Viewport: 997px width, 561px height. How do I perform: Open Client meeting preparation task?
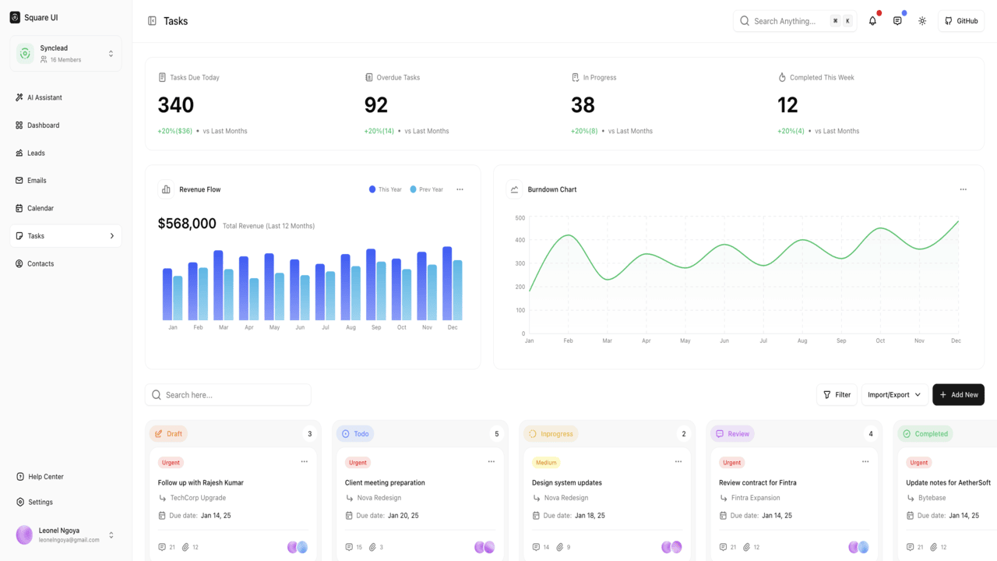385,483
